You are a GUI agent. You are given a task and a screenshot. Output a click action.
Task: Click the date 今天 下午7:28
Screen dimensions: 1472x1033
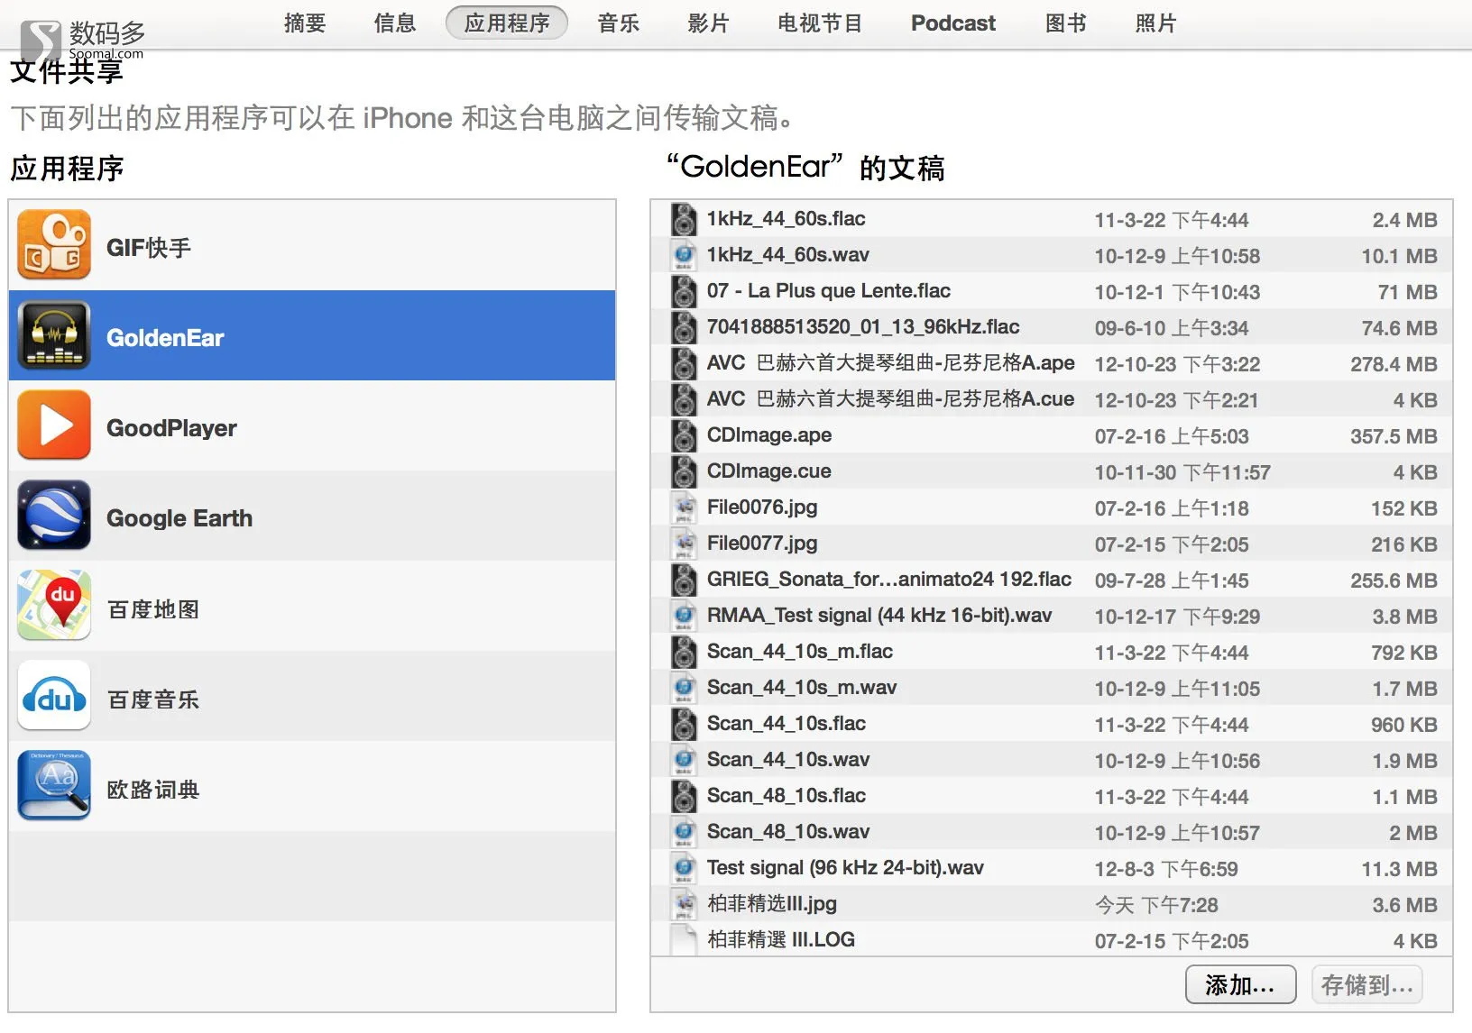click(1156, 905)
